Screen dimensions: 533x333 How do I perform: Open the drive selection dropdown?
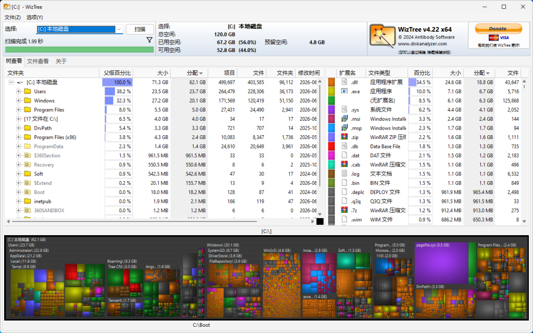pos(119,29)
